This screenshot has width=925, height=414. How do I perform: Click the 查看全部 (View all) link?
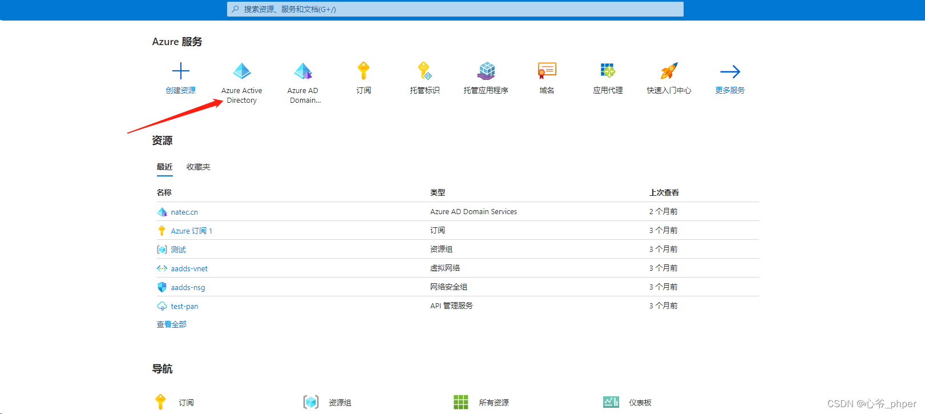click(171, 324)
